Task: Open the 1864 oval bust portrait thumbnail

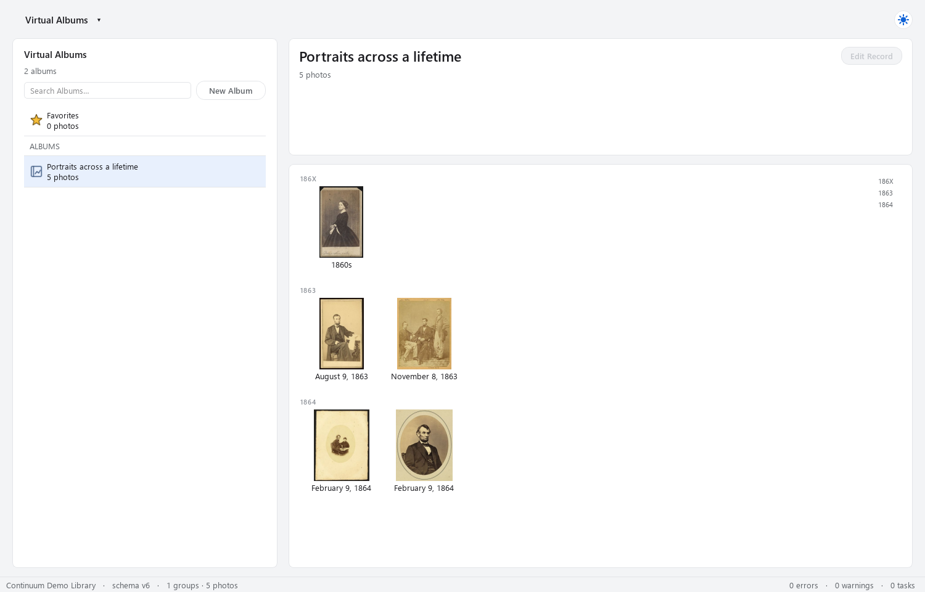Action: coord(424,445)
